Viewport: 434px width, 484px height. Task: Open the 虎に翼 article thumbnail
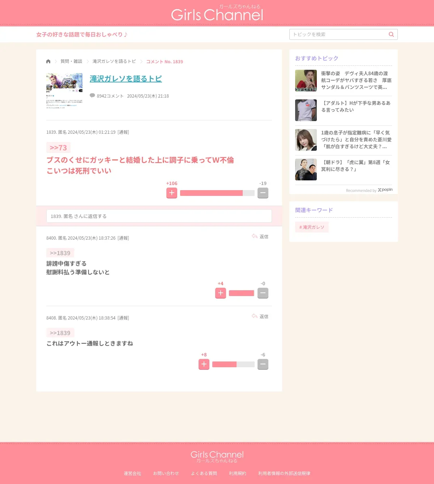coord(306,170)
